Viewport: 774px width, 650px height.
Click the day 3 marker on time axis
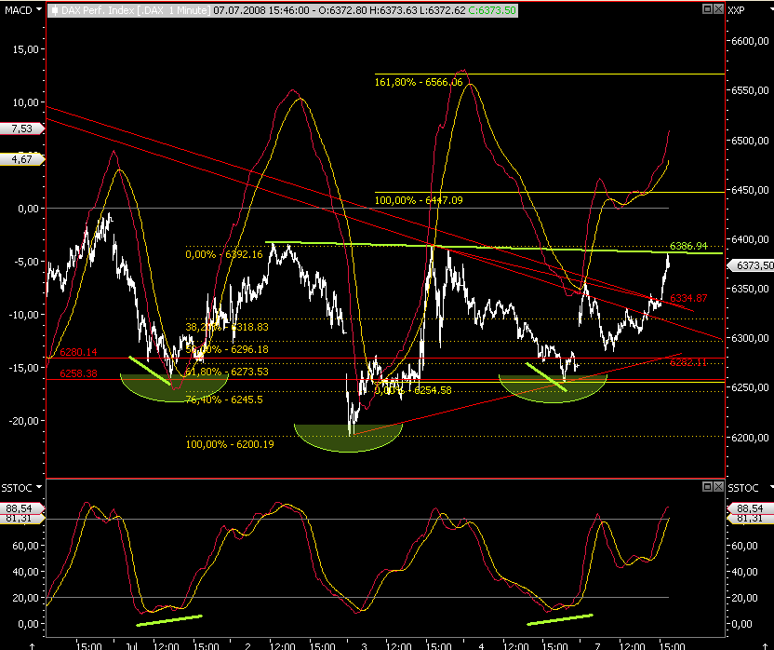[365, 645]
